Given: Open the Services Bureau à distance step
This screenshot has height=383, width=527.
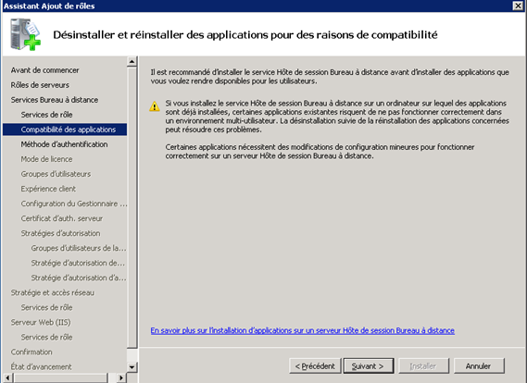Looking at the screenshot, I should pyautogui.click(x=54, y=100).
